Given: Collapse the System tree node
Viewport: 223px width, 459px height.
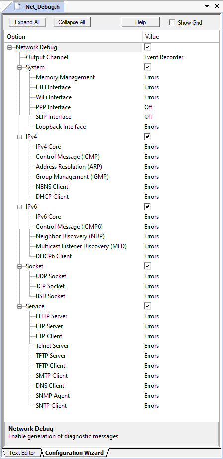Looking at the screenshot, I should [19, 67].
